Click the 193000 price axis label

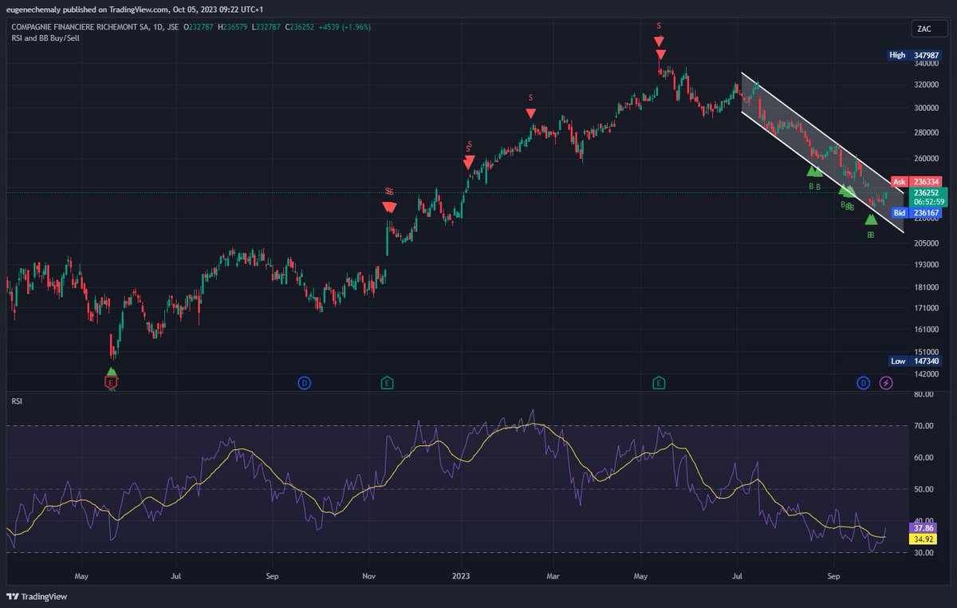point(927,265)
